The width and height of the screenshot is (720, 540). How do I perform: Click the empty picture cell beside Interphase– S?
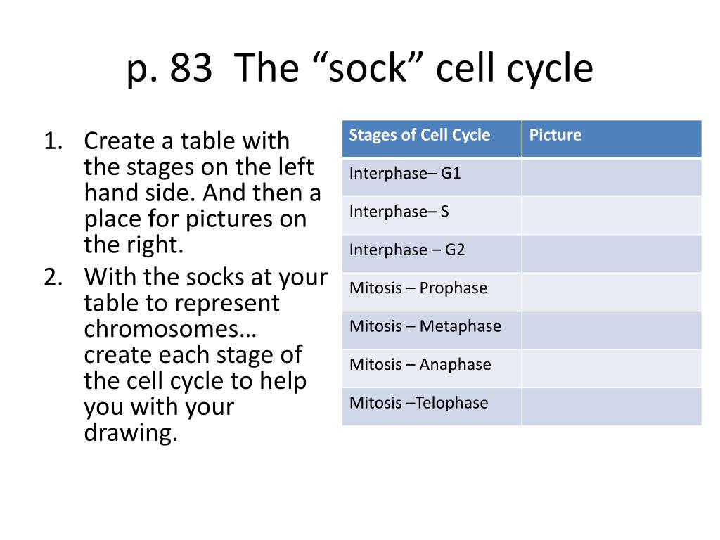(x=612, y=216)
